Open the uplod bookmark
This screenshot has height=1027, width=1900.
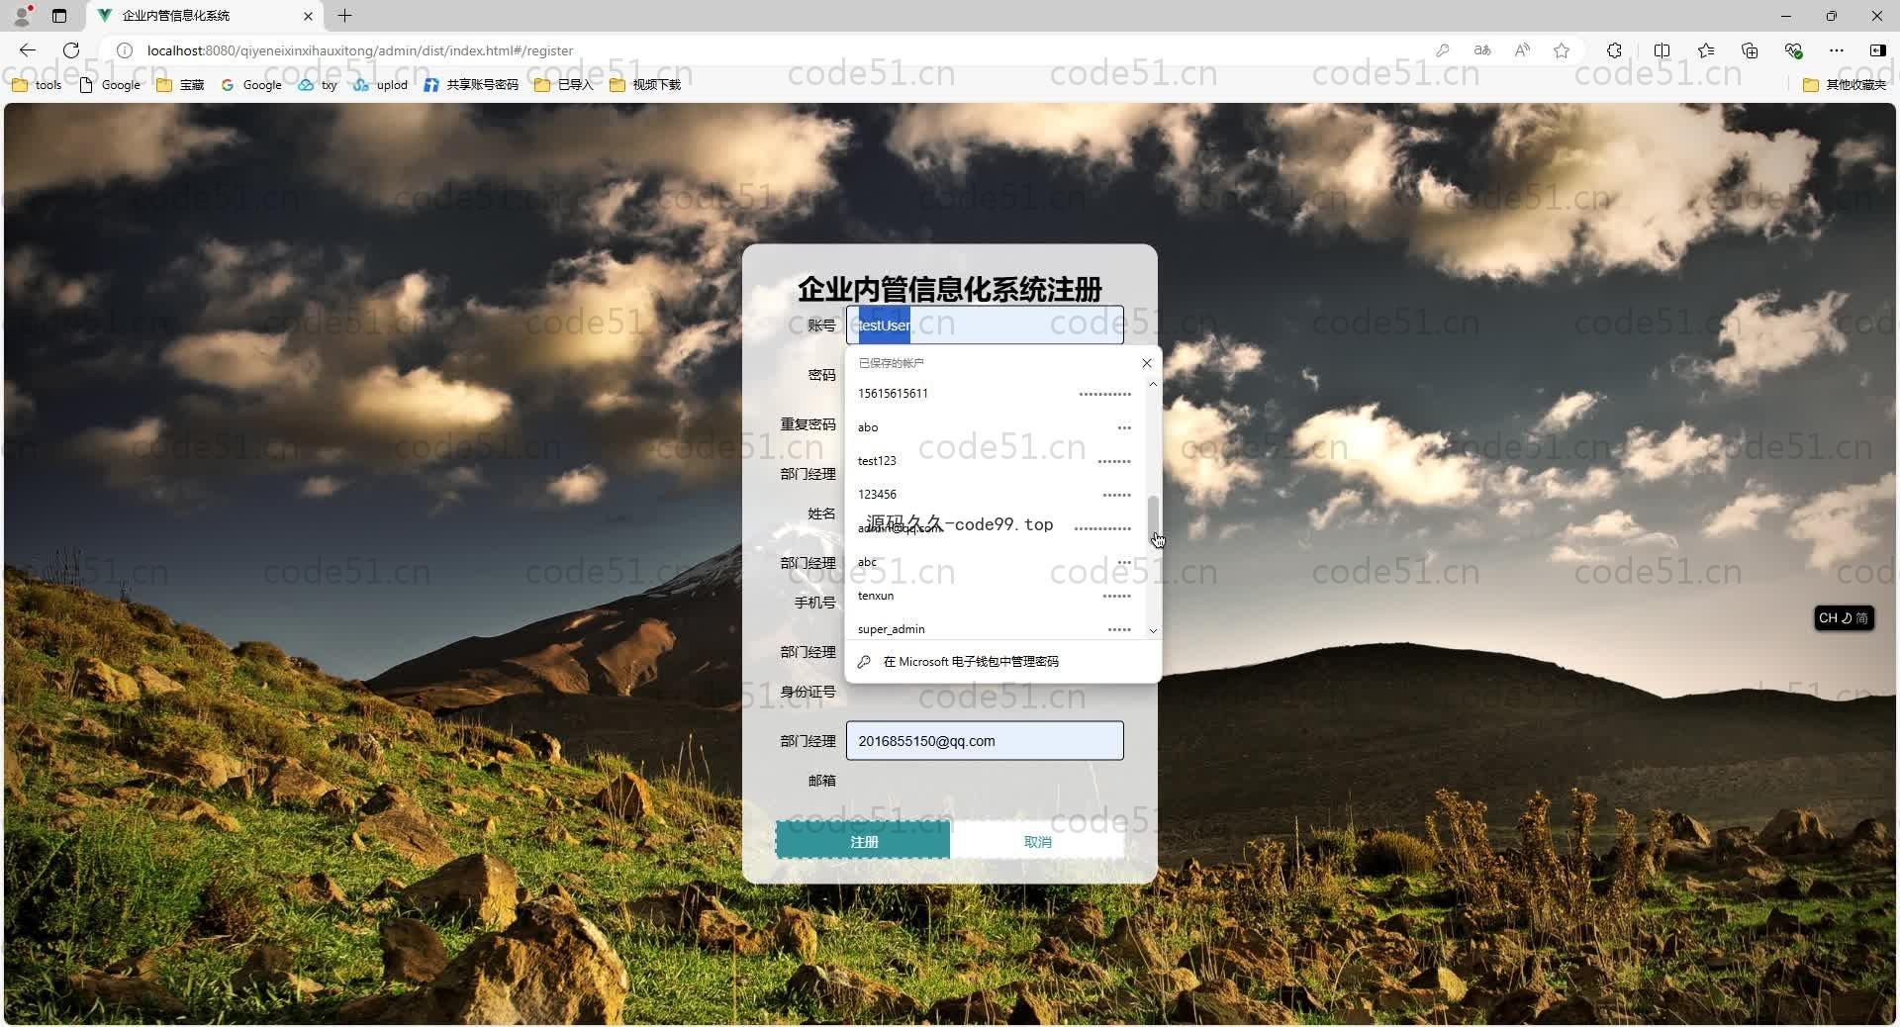click(381, 85)
